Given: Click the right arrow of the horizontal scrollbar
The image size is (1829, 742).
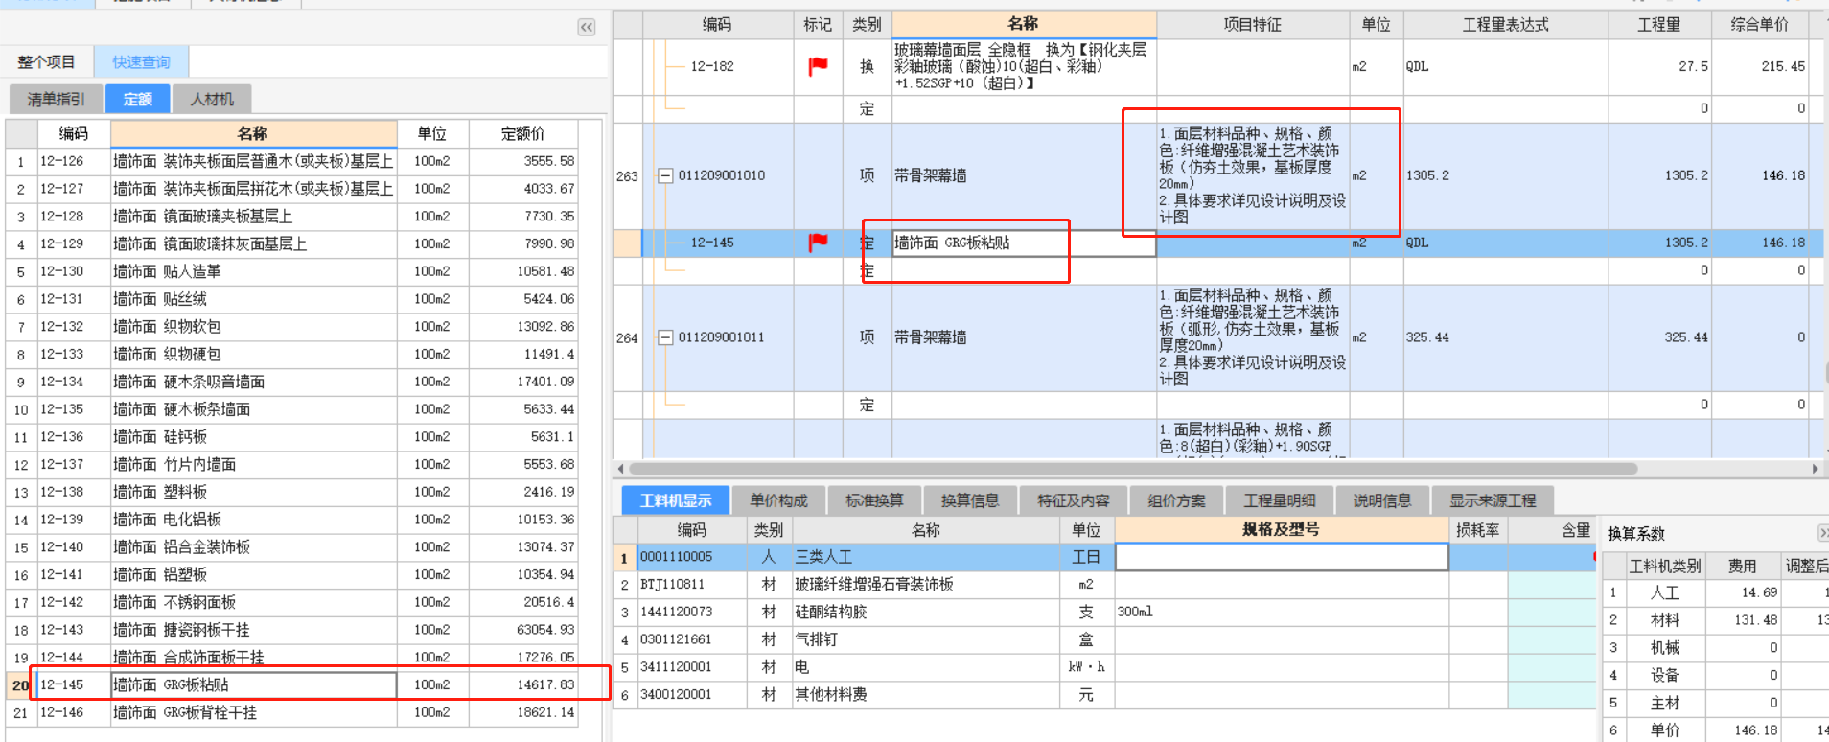Looking at the screenshot, I should tap(1815, 469).
